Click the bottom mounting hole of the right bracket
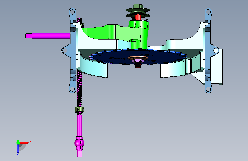Image resolution: width=248 pixels, height=161 pixels. pos(208,89)
